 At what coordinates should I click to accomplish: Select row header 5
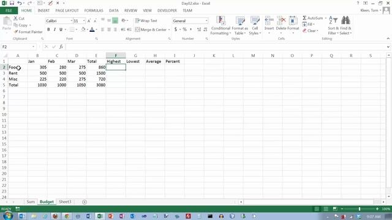click(4, 85)
